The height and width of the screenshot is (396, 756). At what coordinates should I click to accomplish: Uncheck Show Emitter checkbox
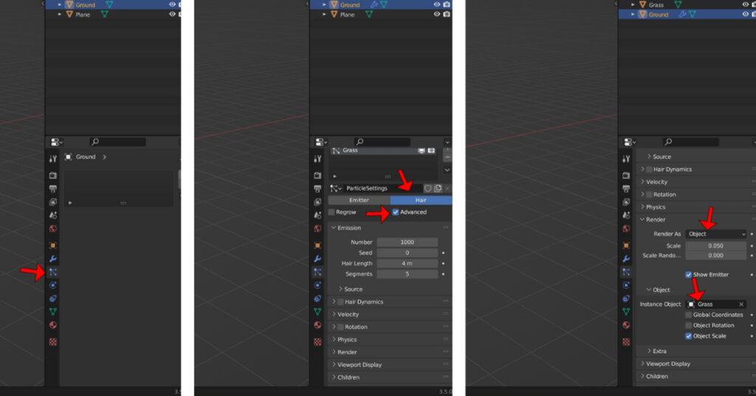pos(689,274)
